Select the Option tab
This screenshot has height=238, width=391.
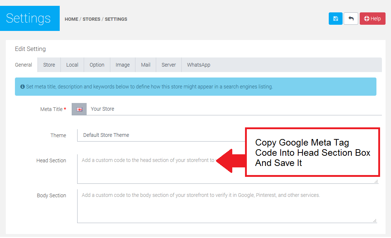[97, 65]
